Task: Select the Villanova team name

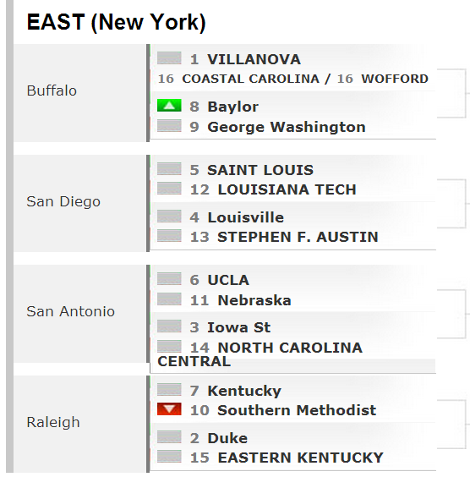Action: 254,59
